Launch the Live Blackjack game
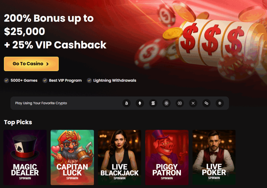 tap(119, 157)
